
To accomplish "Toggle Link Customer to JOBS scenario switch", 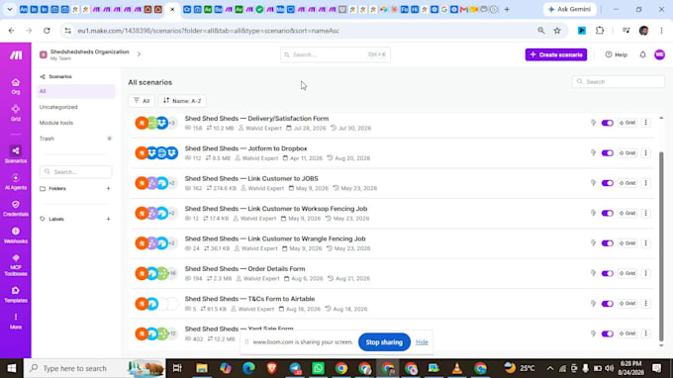I will click(x=608, y=183).
